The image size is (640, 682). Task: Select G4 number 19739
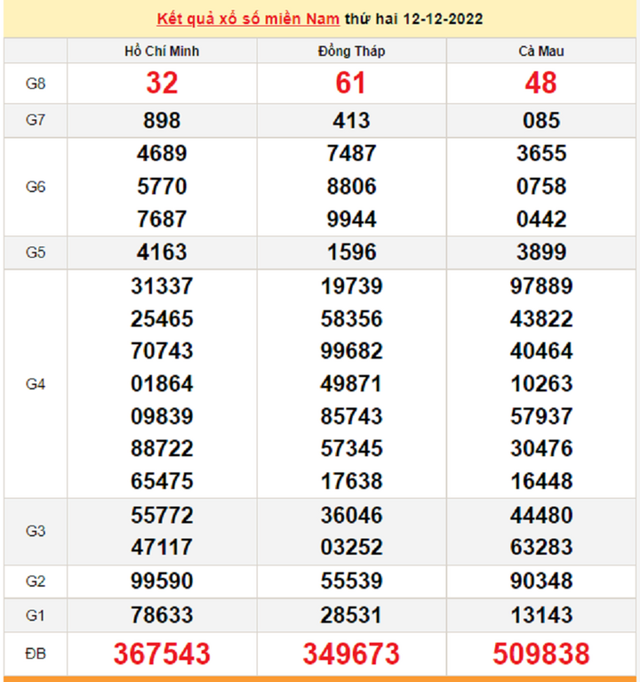pos(351,286)
